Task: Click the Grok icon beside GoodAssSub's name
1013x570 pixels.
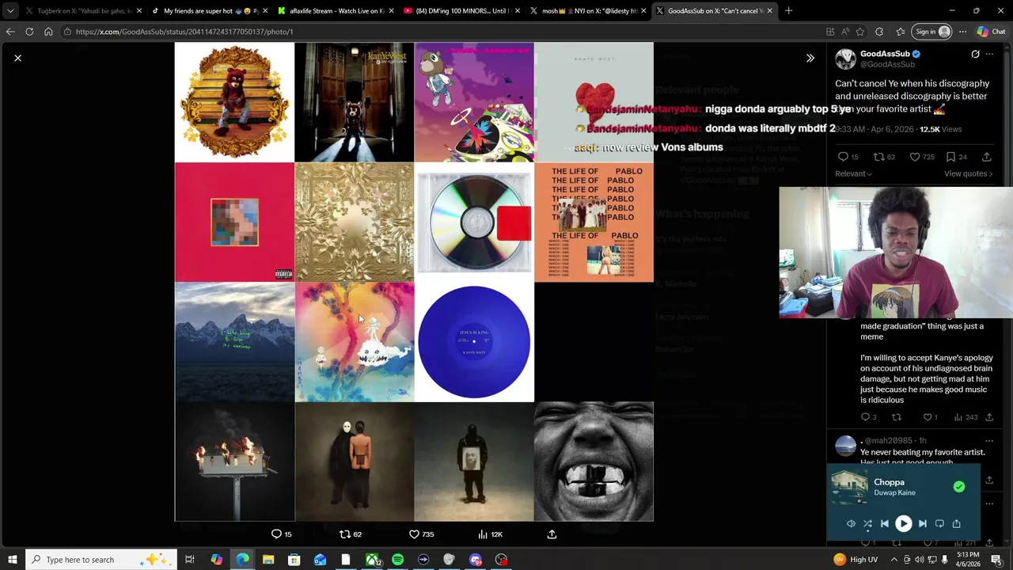Action: (975, 55)
